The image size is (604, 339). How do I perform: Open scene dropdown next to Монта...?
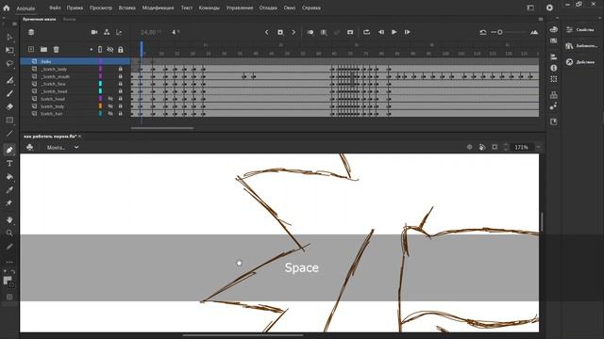click(x=76, y=147)
